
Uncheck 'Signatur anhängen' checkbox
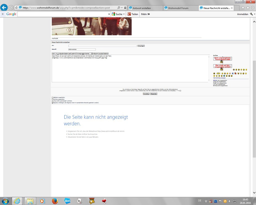(x=52, y=103)
